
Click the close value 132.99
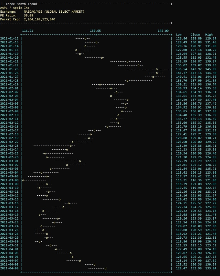click(x=196, y=268)
